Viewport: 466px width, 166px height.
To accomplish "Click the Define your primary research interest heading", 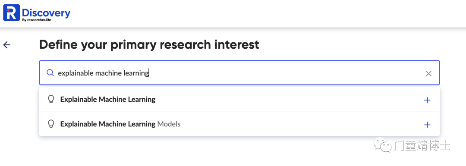I will tap(149, 44).
